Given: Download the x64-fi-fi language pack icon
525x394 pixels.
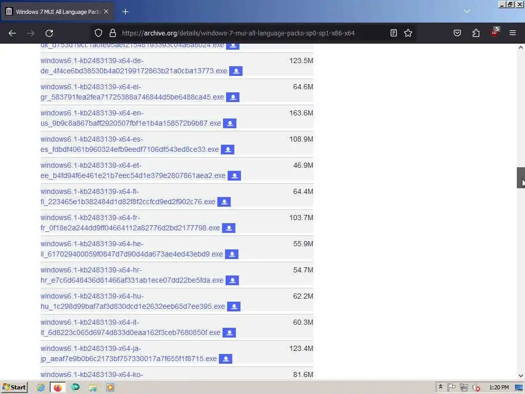Looking at the screenshot, I should pos(224,202).
